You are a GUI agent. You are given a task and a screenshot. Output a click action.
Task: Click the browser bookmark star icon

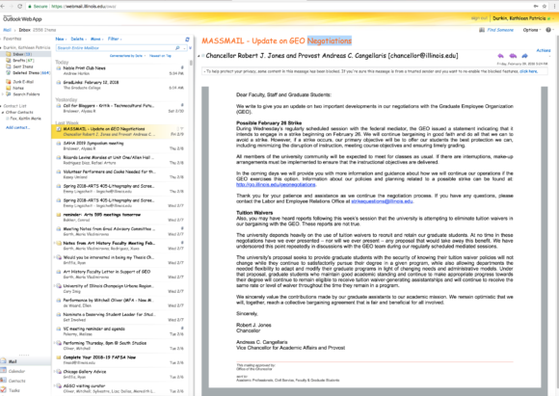tap(545, 6)
